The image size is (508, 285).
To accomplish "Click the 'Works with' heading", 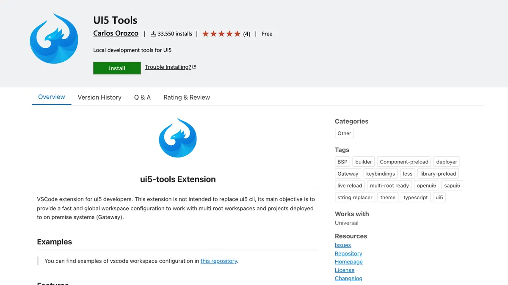I will pos(352,214).
